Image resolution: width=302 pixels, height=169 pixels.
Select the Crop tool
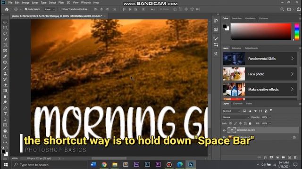click(x=5, y=45)
